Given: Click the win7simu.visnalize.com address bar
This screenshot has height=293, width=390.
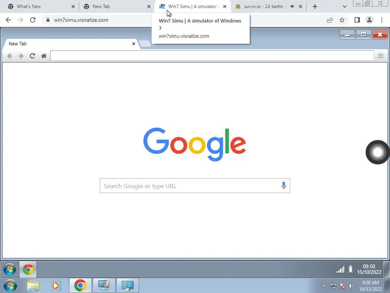Looking at the screenshot, I should coord(81,20).
